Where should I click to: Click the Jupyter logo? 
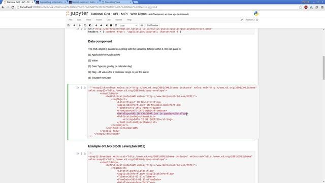click(77, 14)
